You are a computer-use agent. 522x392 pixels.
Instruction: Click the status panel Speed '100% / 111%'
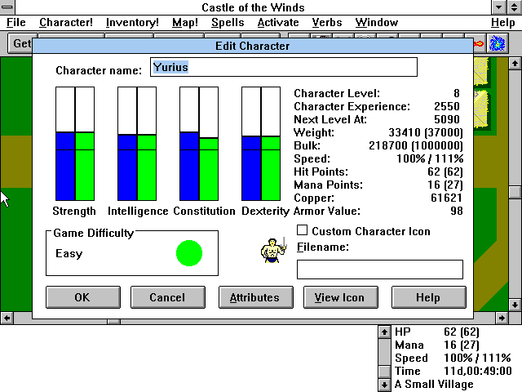click(477, 358)
